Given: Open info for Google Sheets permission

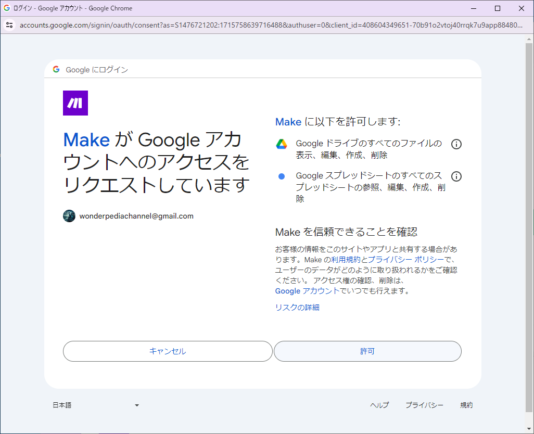Looking at the screenshot, I should pos(456,176).
